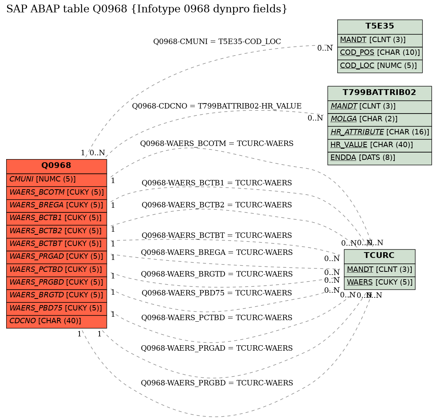Viewport: 438px width, 419px height.
Task: Click MANDT field in TCURC table
Action: point(379,270)
